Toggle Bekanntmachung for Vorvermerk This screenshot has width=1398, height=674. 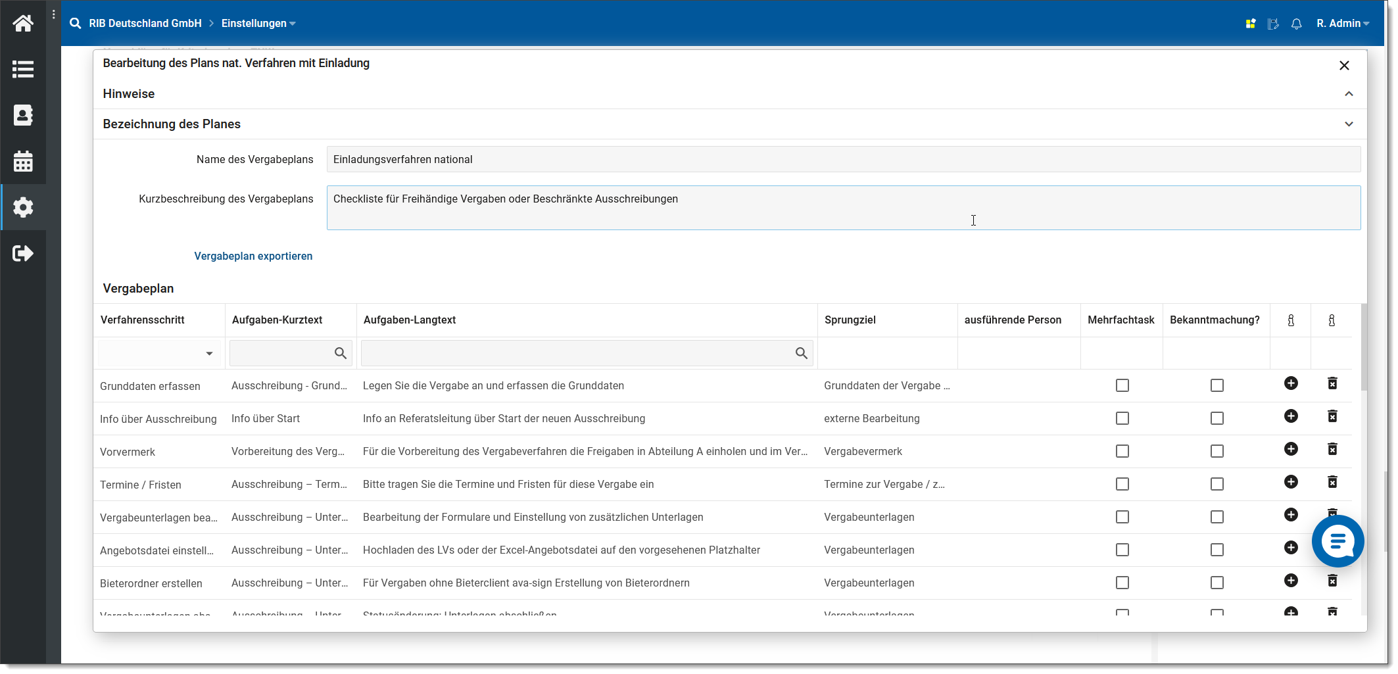[x=1217, y=451]
